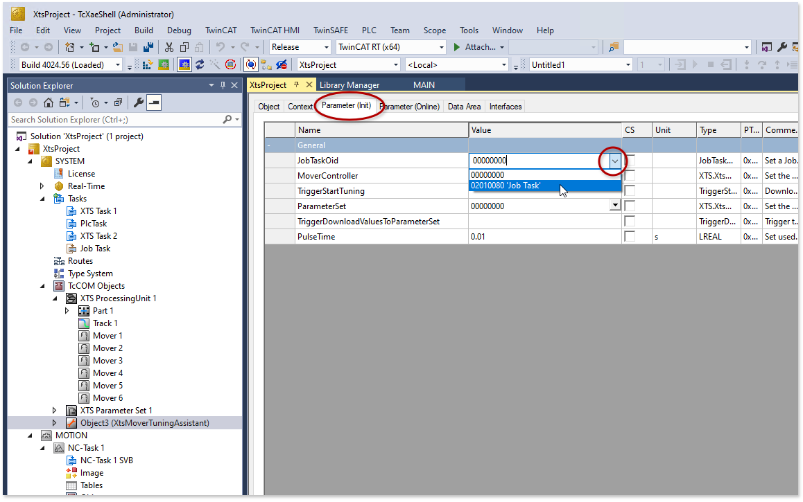The height and width of the screenshot is (502, 803).
Task: Click the Scan magic wand icon
Action: (x=215, y=64)
